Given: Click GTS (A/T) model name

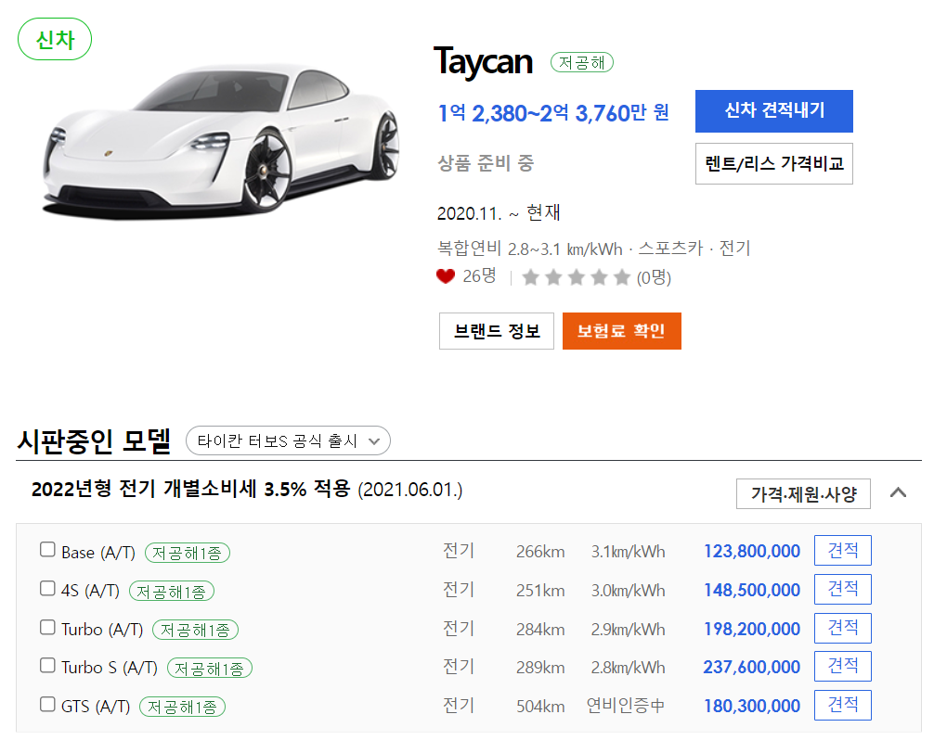Looking at the screenshot, I should click(96, 706).
